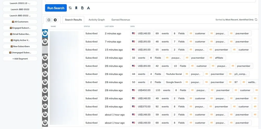261x129 pixels.
Task: Select the Launch: BBD 2022 segment
Action: point(20,9)
